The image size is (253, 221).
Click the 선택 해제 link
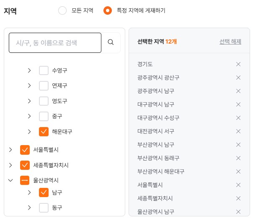[x=230, y=42]
